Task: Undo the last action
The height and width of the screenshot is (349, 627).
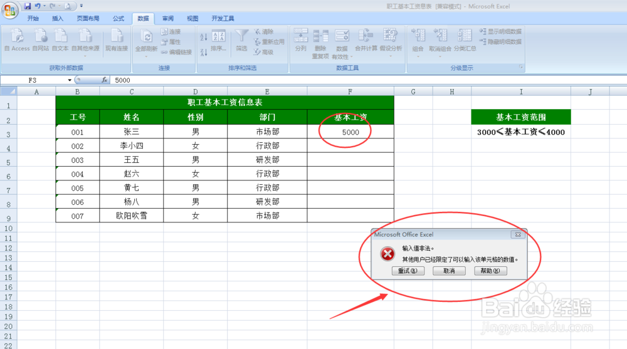Action: point(37,6)
